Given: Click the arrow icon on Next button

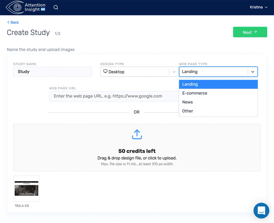Looking at the screenshot, I should click(255, 32).
